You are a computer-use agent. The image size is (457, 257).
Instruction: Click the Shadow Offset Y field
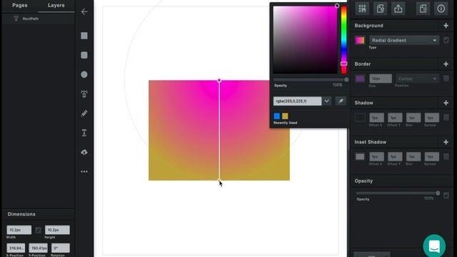(x=395, y=117)
